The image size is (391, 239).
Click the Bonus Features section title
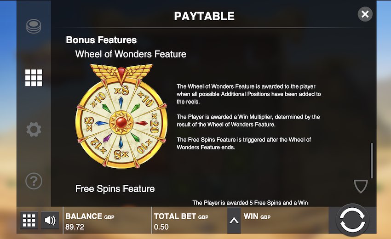(101, 40)
